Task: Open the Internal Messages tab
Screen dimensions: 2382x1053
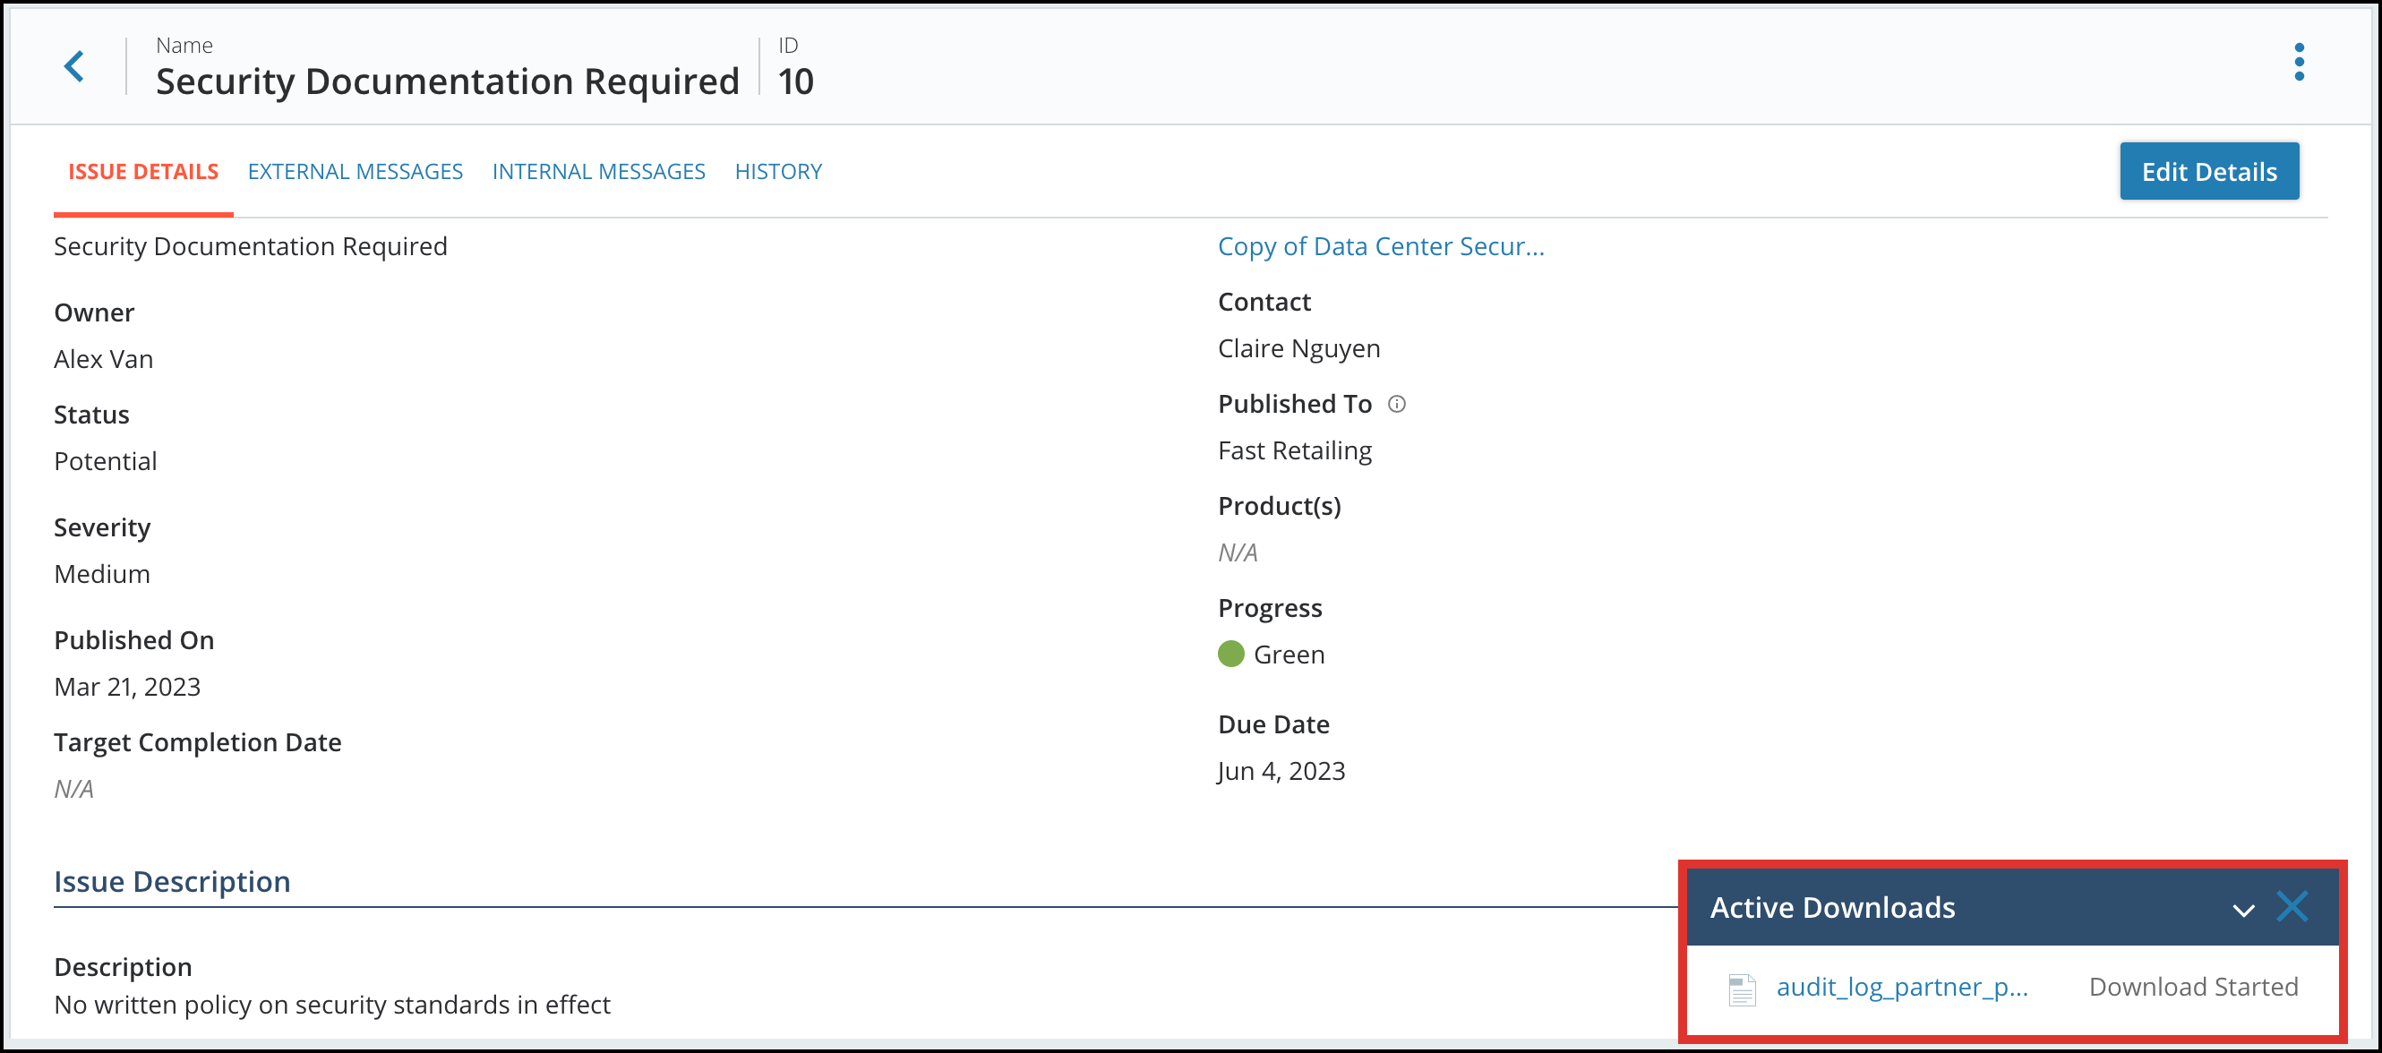Action: click(598, 172)
